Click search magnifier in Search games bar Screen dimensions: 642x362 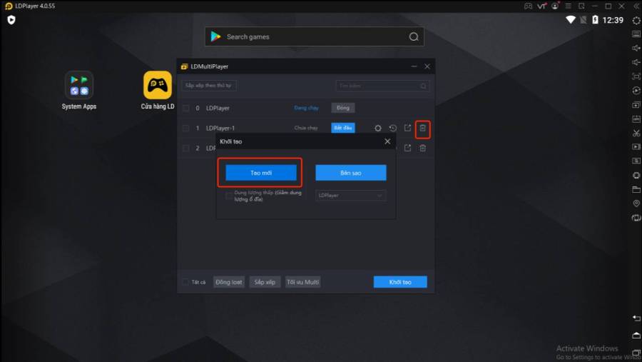pyautogui.click(x=414, y=37)
